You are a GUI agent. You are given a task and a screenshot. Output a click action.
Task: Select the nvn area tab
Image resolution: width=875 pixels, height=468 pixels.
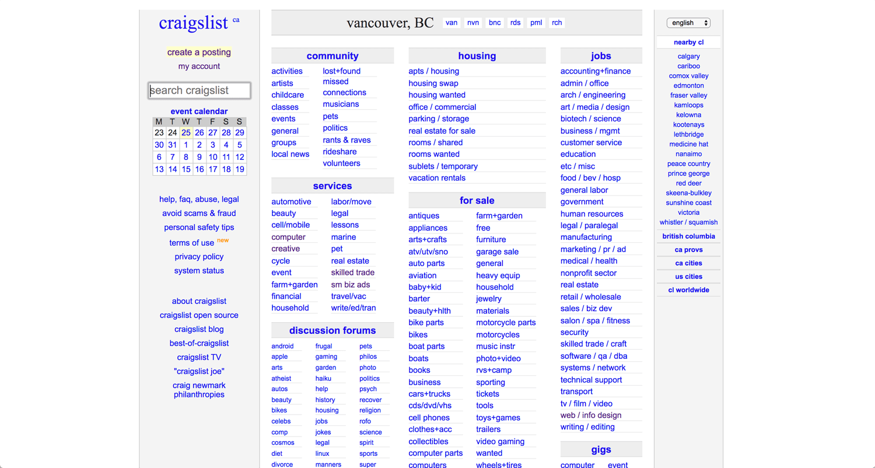473,23
